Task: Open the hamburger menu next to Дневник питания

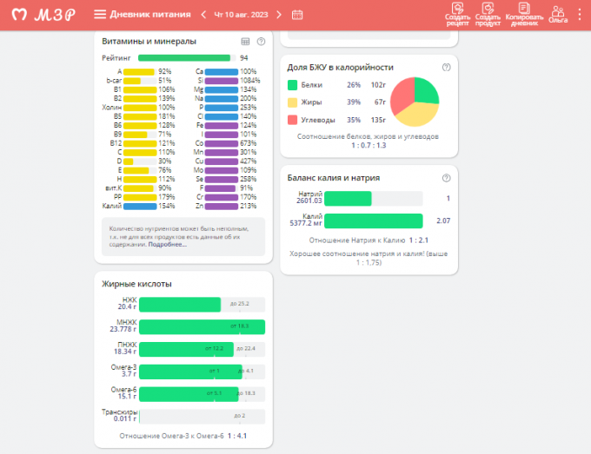Action: (x=100, y=15)
